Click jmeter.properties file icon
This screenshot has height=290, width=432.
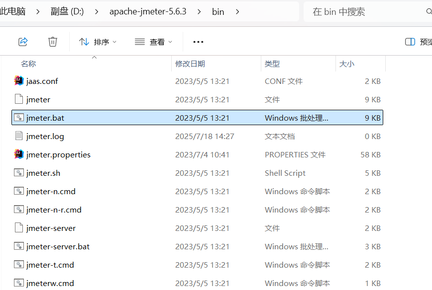[x=19, y=154]
